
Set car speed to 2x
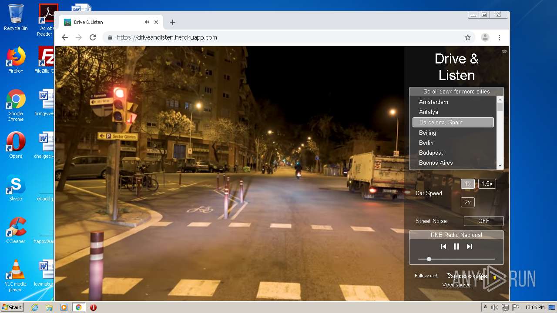467,202
